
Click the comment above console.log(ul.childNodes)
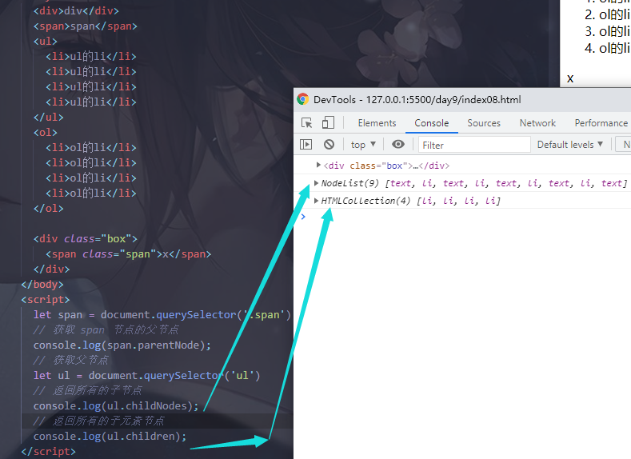pyautogui.click(x=88, y=390)
